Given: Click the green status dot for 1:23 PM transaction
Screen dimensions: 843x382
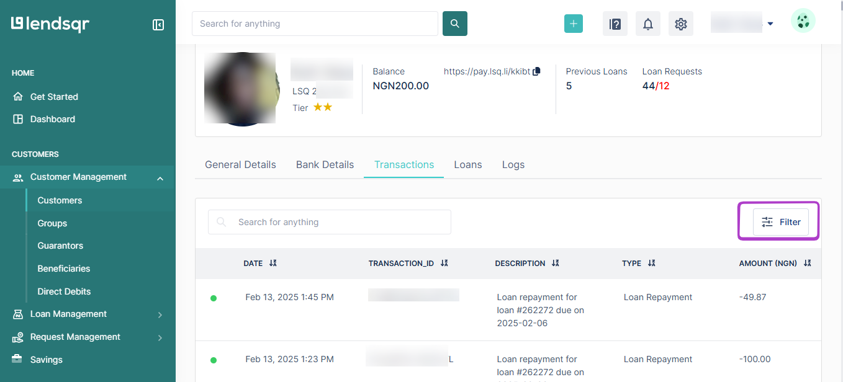Looking at the screenshot, I should point(214,360).
